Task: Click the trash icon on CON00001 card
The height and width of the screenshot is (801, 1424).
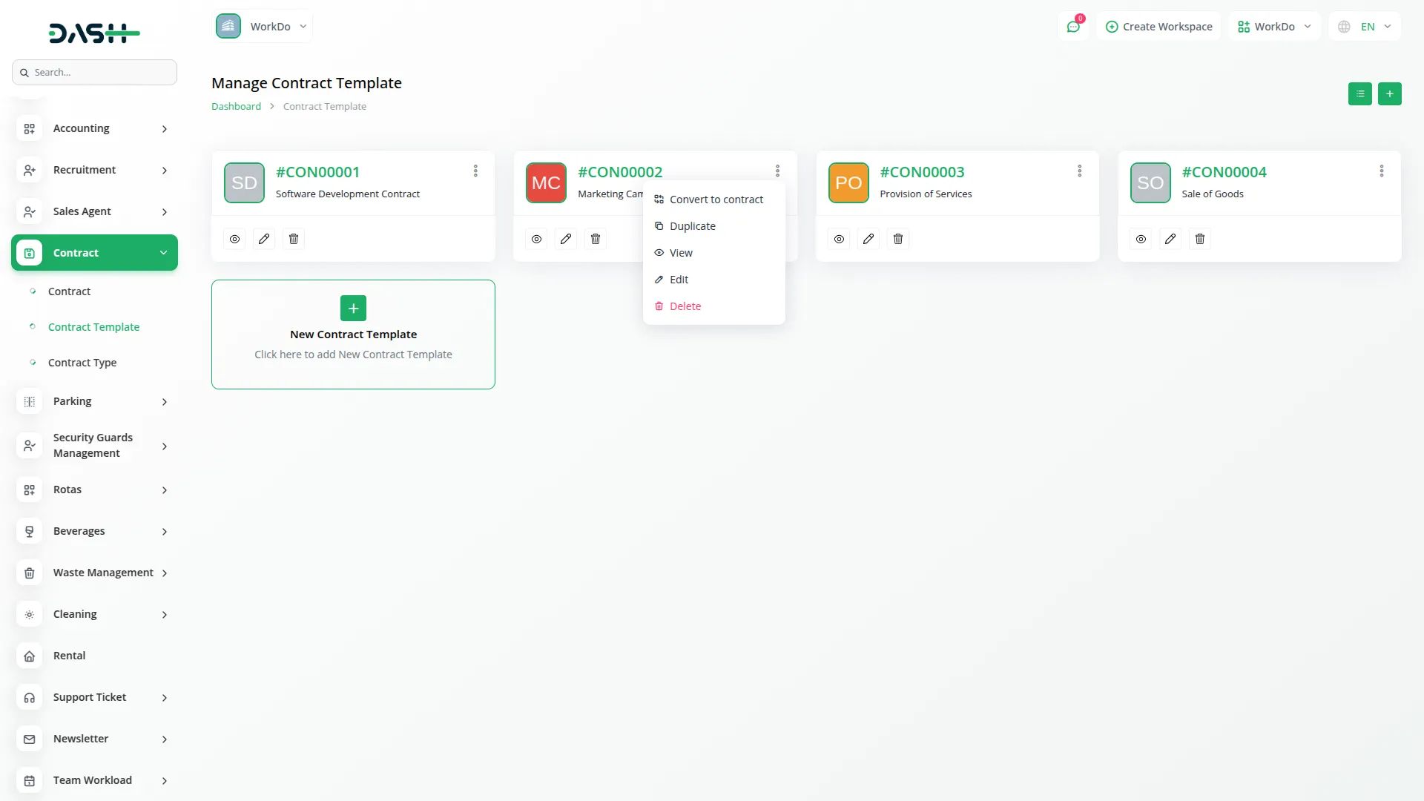Action: [294, 239]
